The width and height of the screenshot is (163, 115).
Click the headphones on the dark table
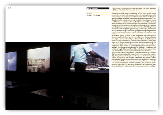coord(82,101)
